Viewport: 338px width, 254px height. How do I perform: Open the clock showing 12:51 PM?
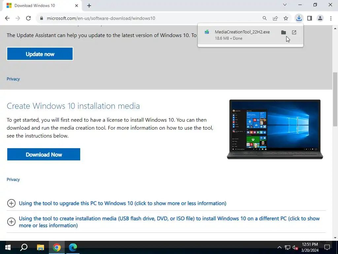(310, 247)
